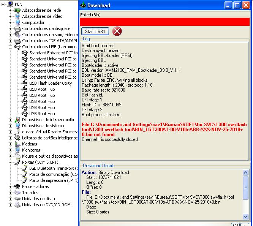253x226 pixels.
Task: Select Standard Enhanced PCI USB controller
Action: click(53, 53)
